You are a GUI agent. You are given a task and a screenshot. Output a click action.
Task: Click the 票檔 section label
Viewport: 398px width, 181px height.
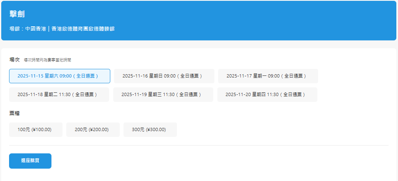(x=14, y=113)
